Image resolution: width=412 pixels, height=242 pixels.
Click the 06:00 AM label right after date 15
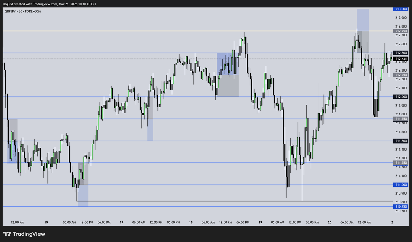(x=69, y=222)
